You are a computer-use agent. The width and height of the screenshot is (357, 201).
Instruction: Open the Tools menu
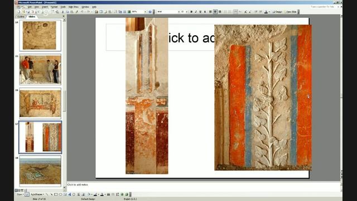[x=63, y=7]
